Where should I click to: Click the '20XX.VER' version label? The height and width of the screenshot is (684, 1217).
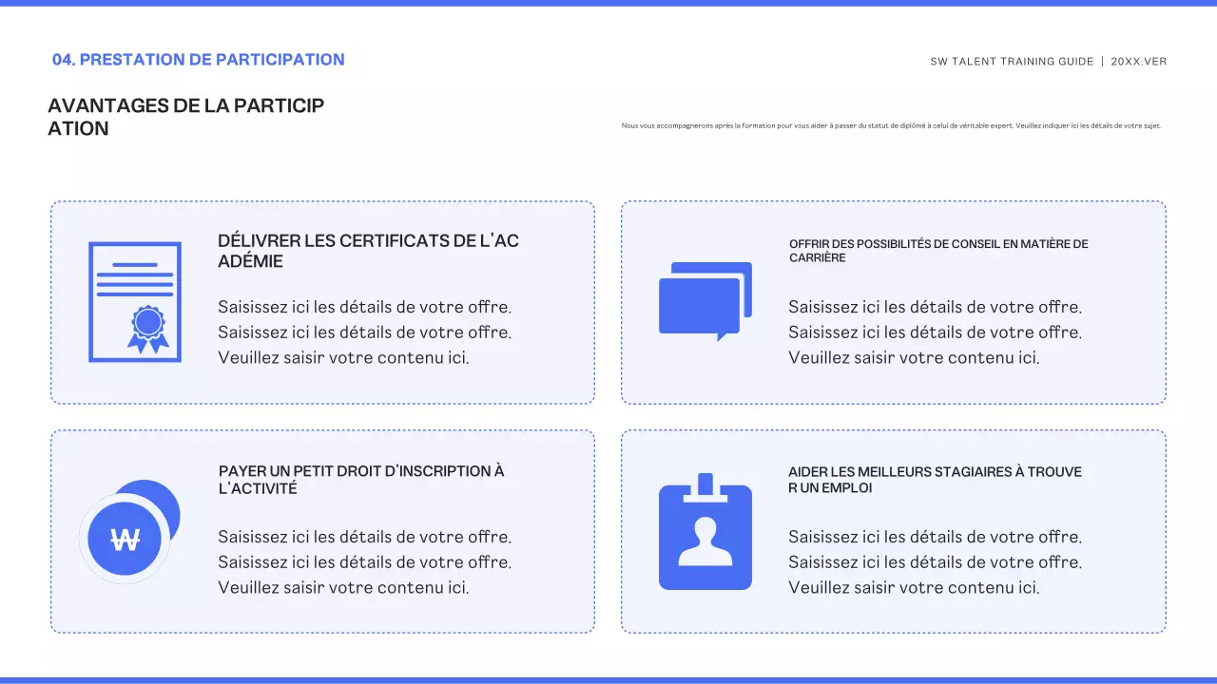(1140, 61)
